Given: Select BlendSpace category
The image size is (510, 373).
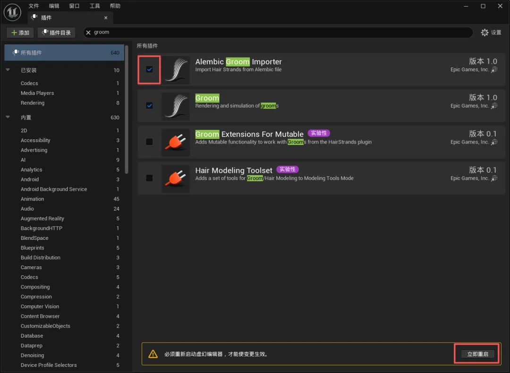Looking at the screenshot, I should (64, 237).
